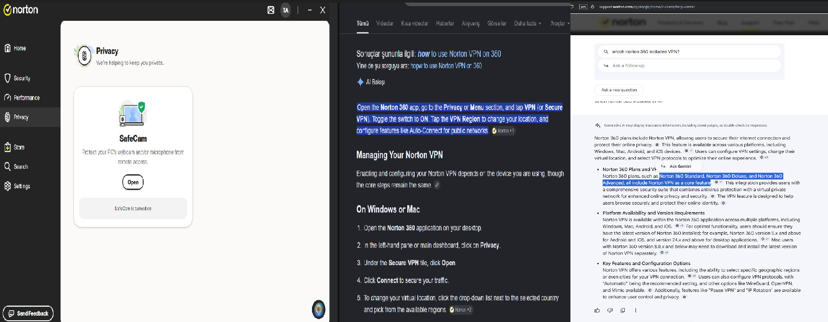
Task: Click the 'On Windows or Mac' heading
Action: tap(388, 209)
